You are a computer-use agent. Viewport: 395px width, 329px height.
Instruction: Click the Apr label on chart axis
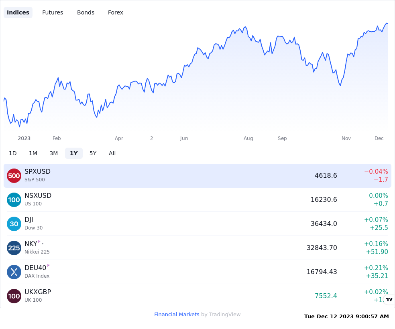click(x=119, y=138)
